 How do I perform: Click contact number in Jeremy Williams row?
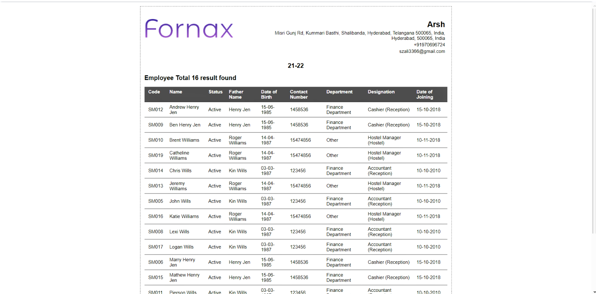pyautogui.click(x=300, y=186)
